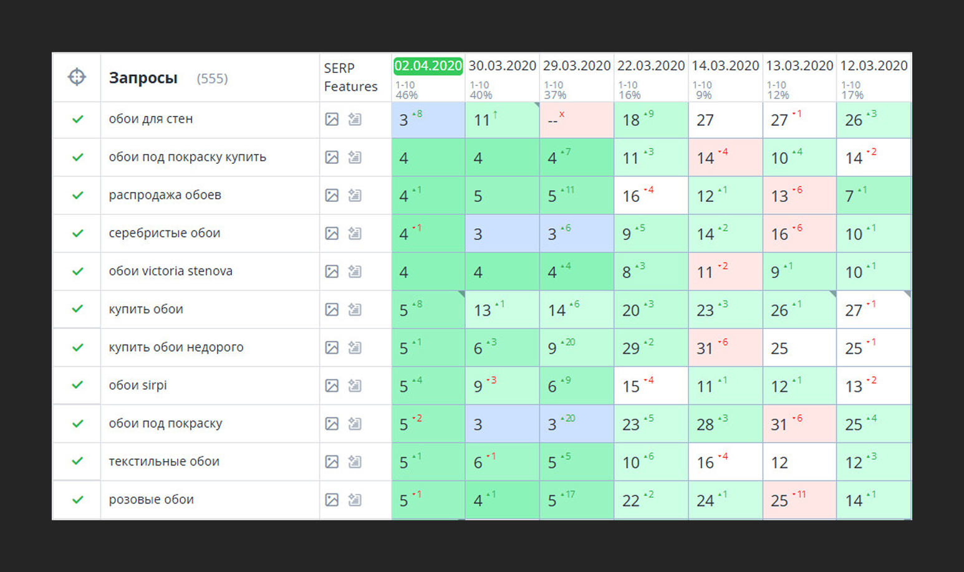Open query купить обои
This screenshot has height=572, width=964.
pyautogui.click(x=146, y=309)
